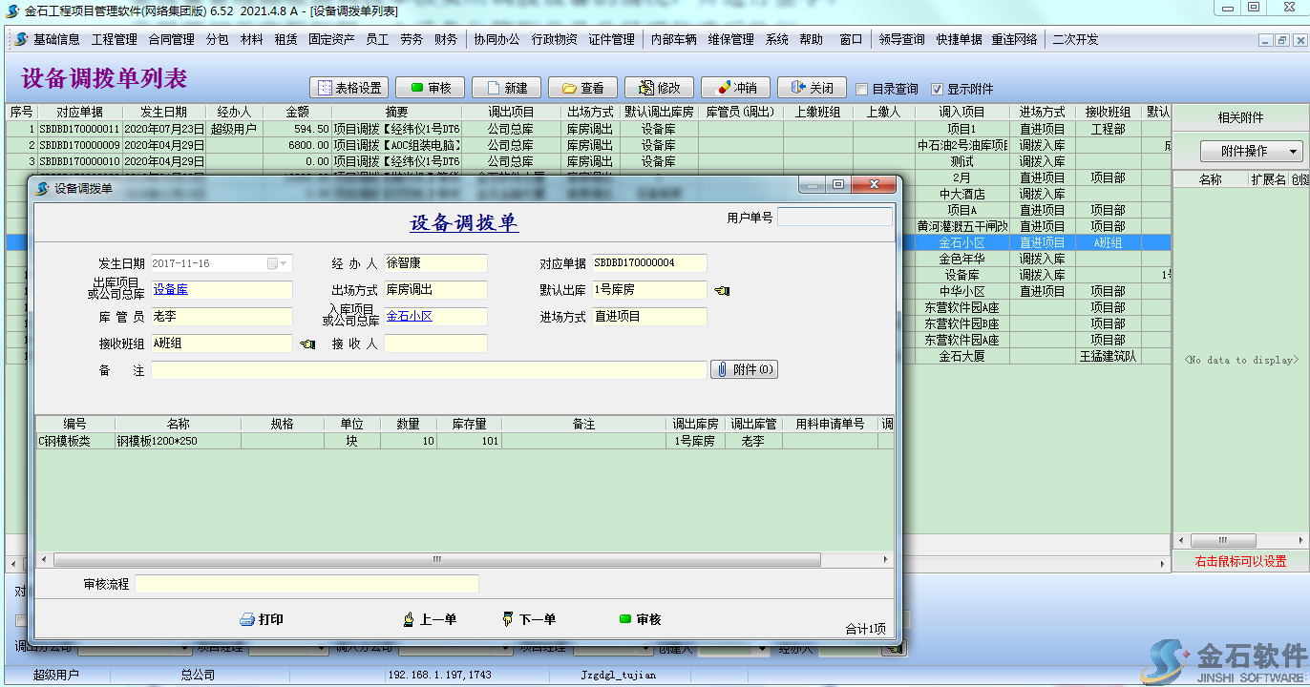Viewport: 1310px width, 687px height.
Task: Open attachments via the 附件(0) paperclip button
Action: coord(743,368)
